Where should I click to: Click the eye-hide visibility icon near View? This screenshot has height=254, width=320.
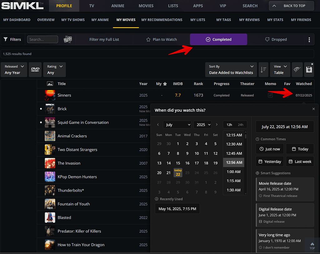click(297, 70)
